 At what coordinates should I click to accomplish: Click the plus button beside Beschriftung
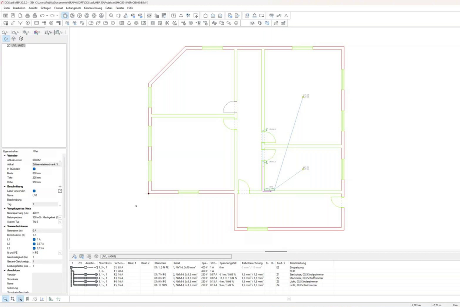60,187
